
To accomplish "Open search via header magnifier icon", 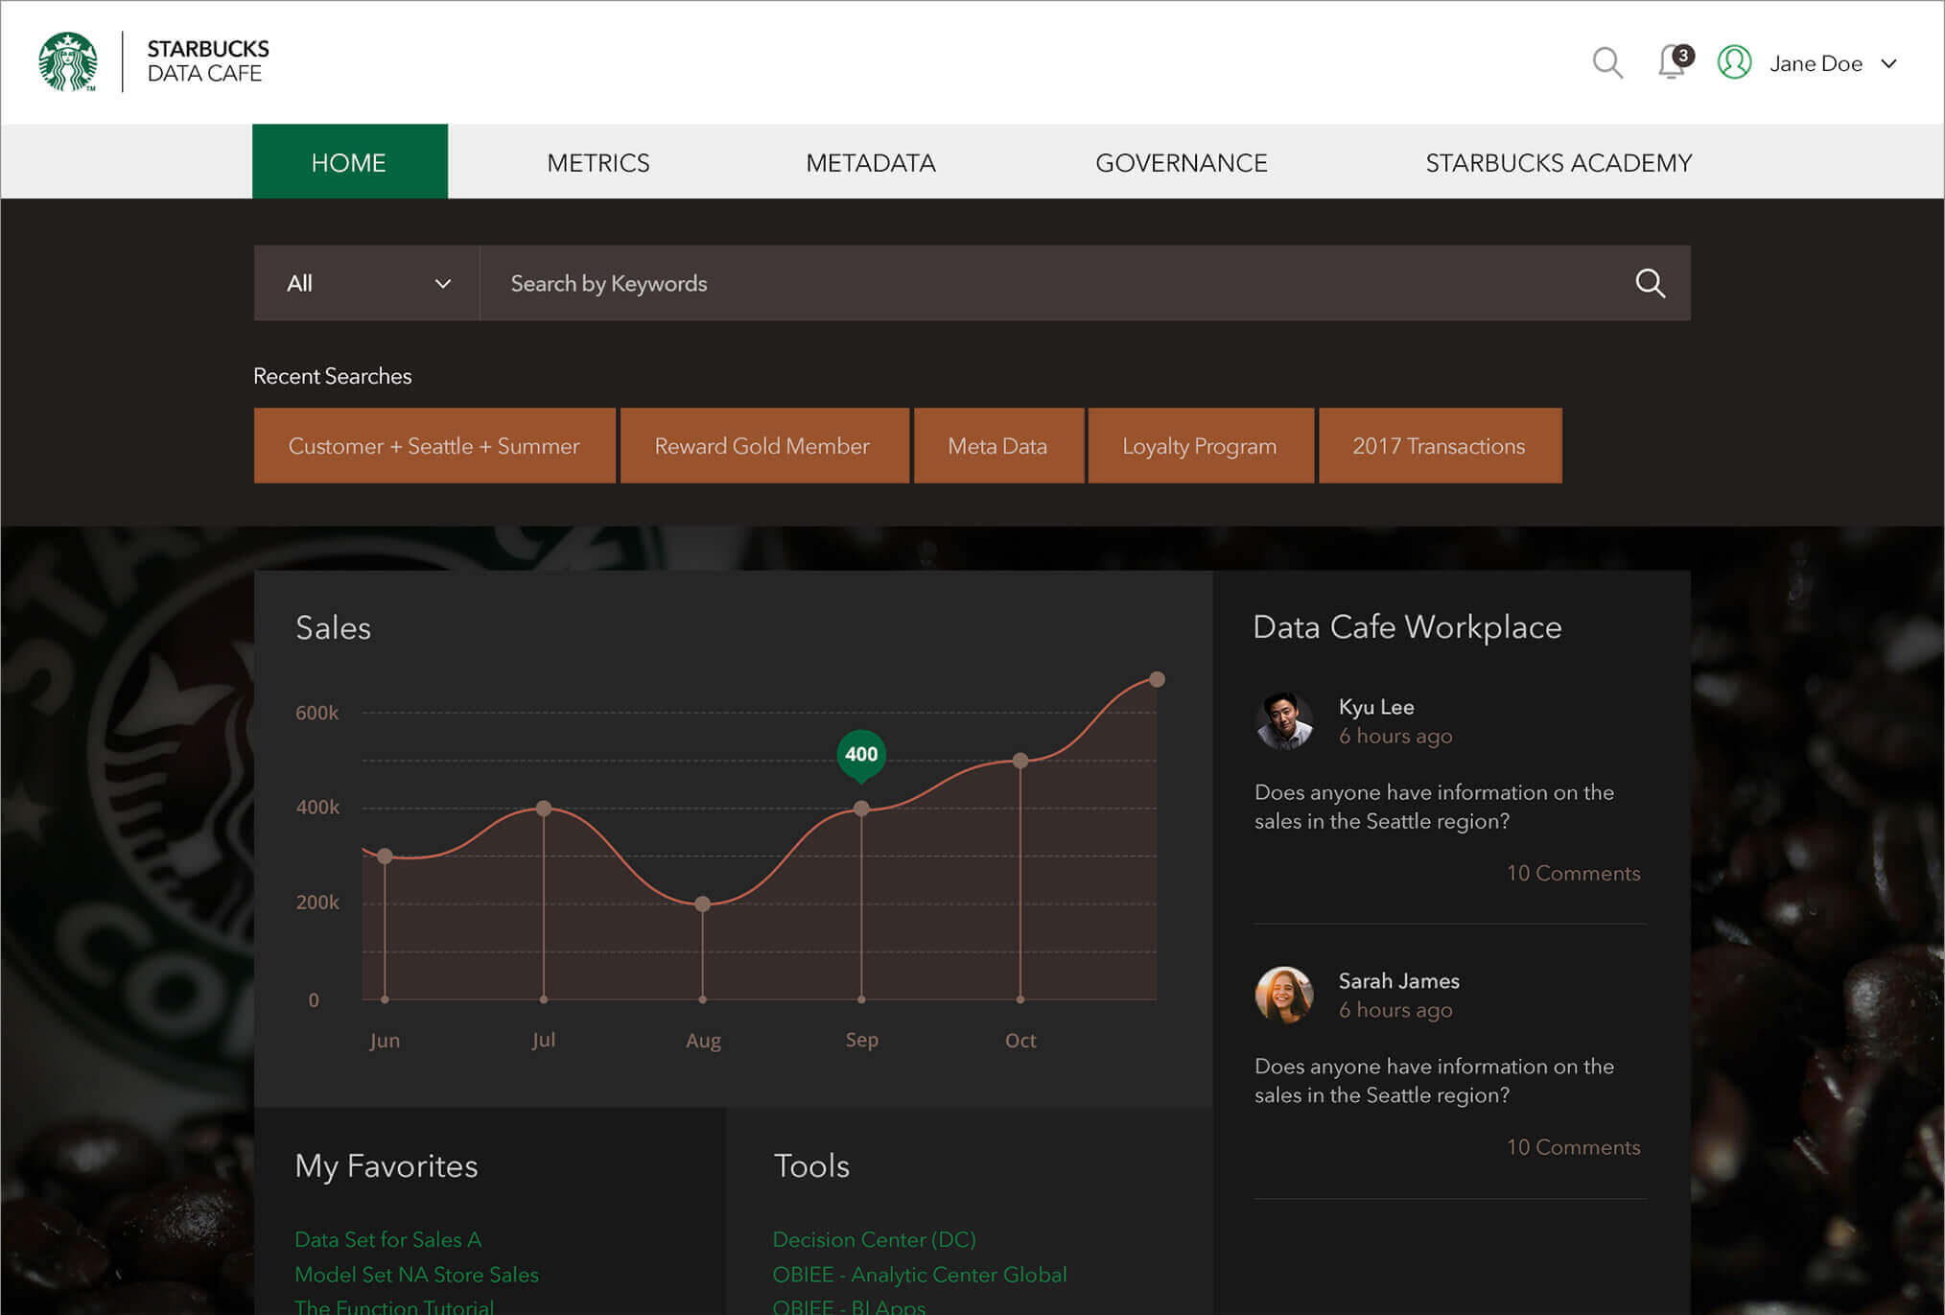I will (1607, 63).
